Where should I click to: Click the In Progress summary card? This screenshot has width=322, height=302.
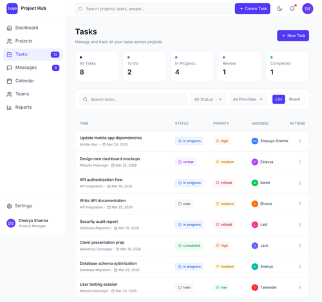[x=192, y=67]
